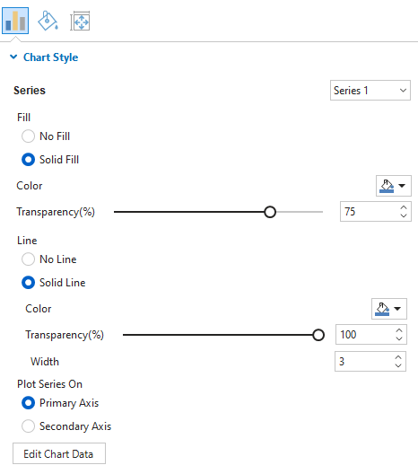Click the Fill transparency slider handle
This screenshot has height=474, width=418.
[x=270, y=212]
